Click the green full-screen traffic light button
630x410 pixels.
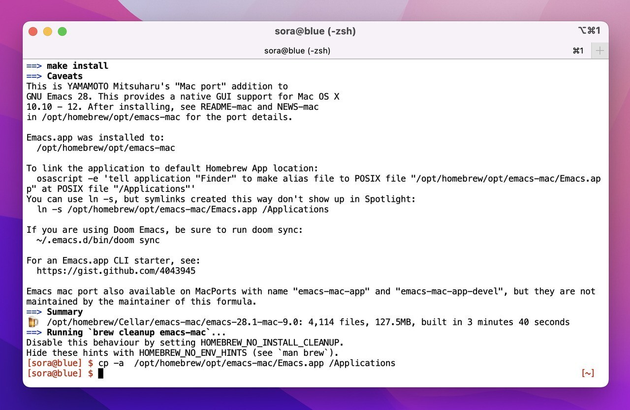tap(63, 31)
